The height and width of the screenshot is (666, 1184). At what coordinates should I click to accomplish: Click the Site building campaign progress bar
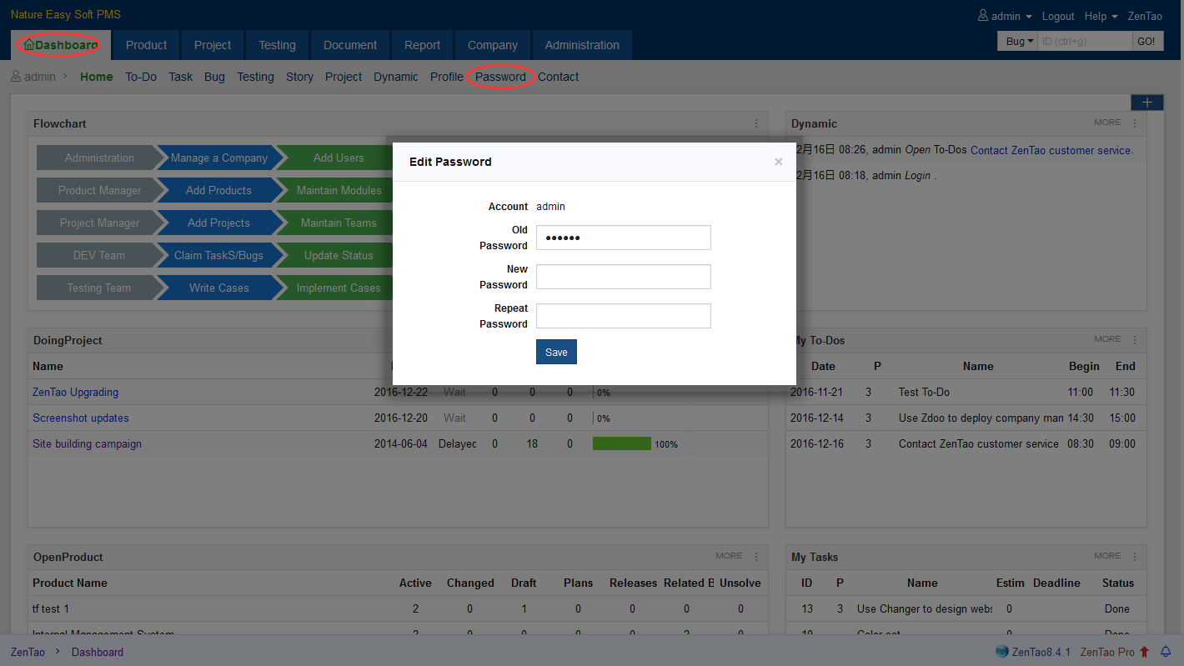pyautogui.click(x=621, y=443)
